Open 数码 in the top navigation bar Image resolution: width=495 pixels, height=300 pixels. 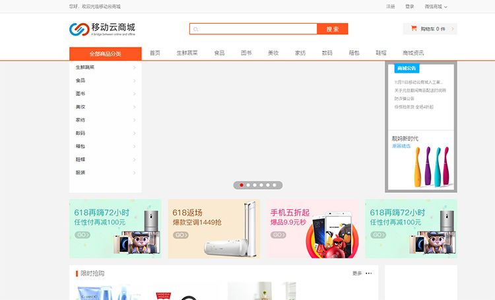click(327, 53)
